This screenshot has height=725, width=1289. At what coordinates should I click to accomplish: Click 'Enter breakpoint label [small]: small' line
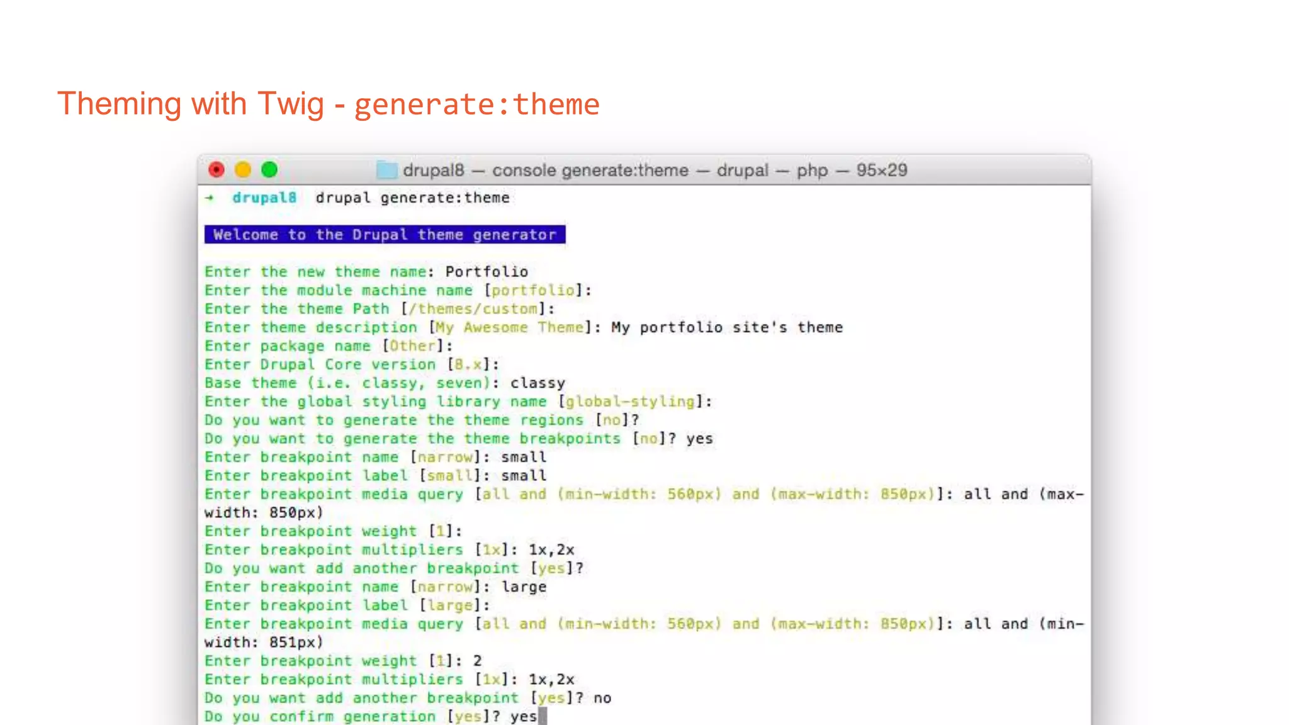(x=375, y=476)
